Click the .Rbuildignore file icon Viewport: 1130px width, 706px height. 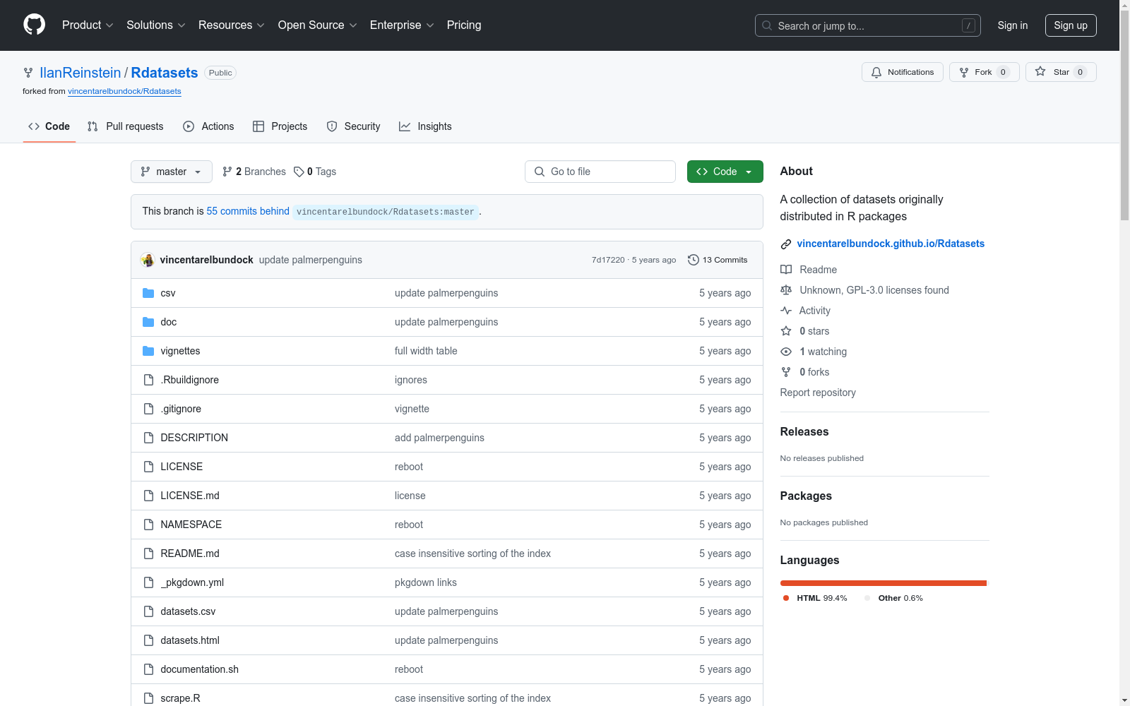[x=148, y=380]
